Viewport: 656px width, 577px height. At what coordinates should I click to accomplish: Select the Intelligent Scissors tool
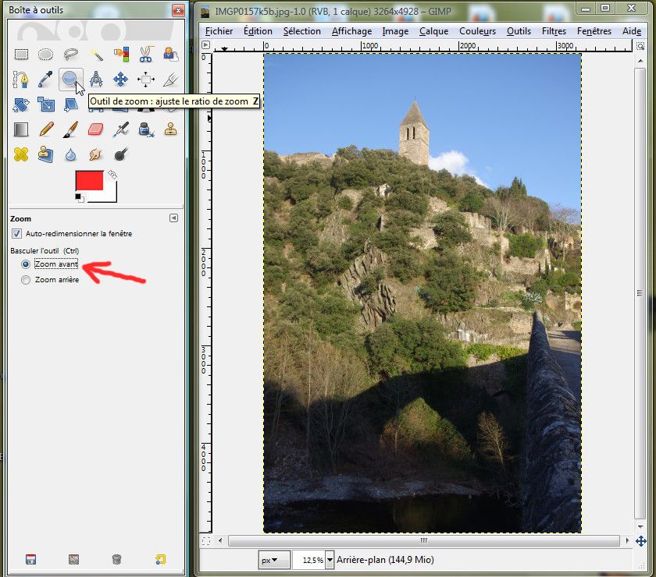tap(145, 55)
